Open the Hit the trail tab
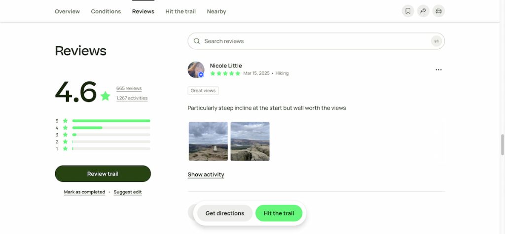This screenshot has width=505, height=234. tap(180, 12)
